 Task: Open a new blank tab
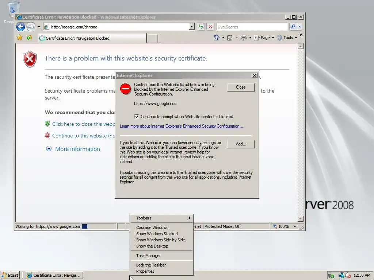(x=153, y=38)
